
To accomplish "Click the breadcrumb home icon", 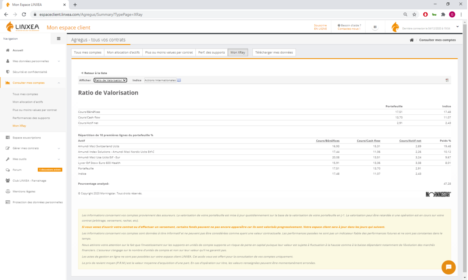I will (x=411, y=40).
